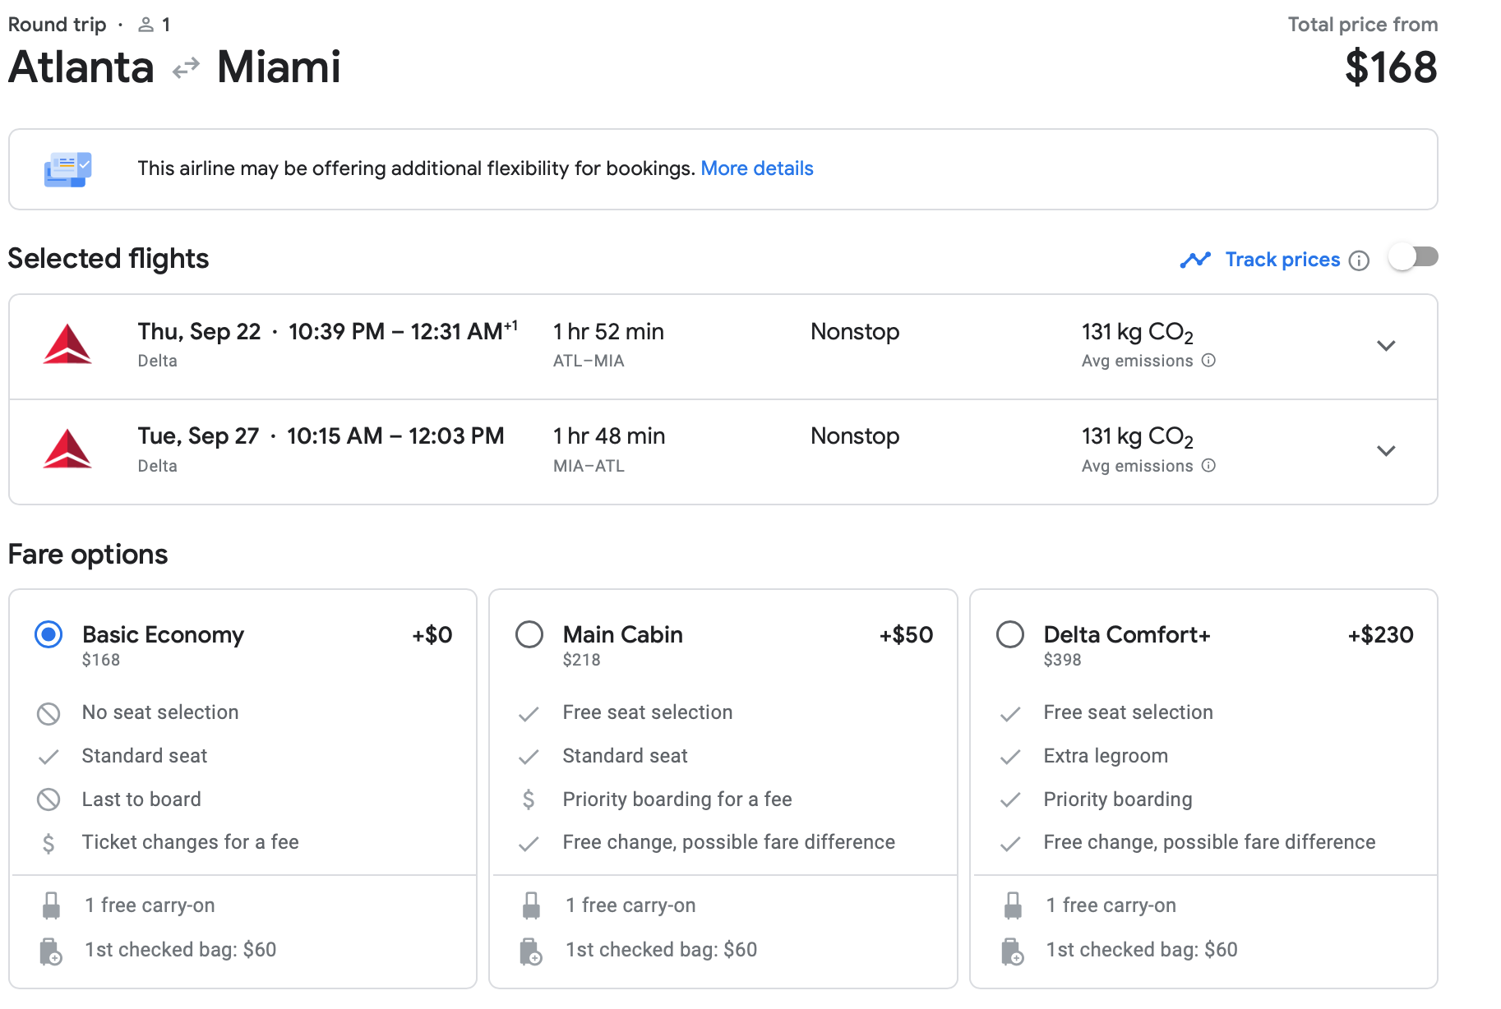
Task: Click the Track prices graph icon
Action: coord(1195,260)
